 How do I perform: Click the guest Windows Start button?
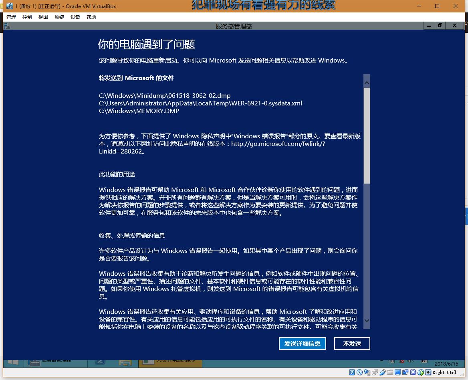[13, 362]
